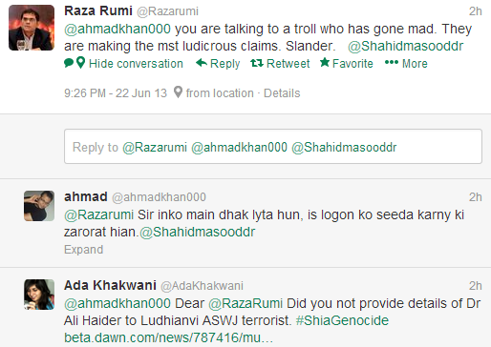Open @RazaRumi mention in Ada Khakwani's tweet
The height and width of the screenshot is (347, 491).
tap(245, 303)
